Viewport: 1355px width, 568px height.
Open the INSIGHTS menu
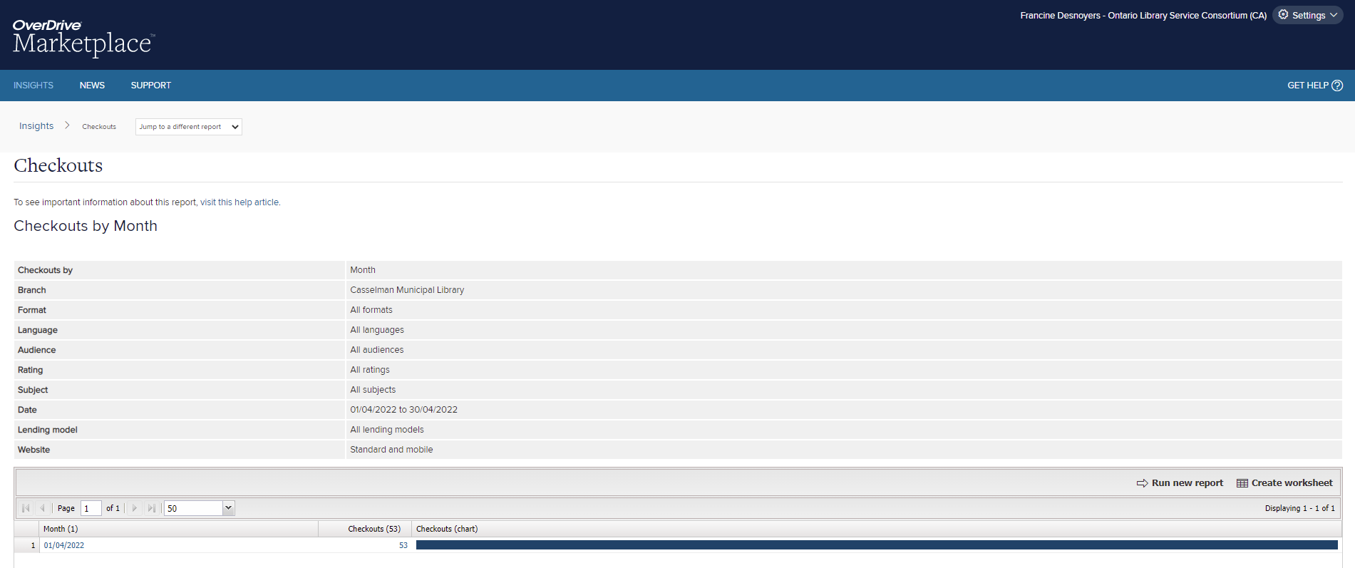click(x=34, y=86)
